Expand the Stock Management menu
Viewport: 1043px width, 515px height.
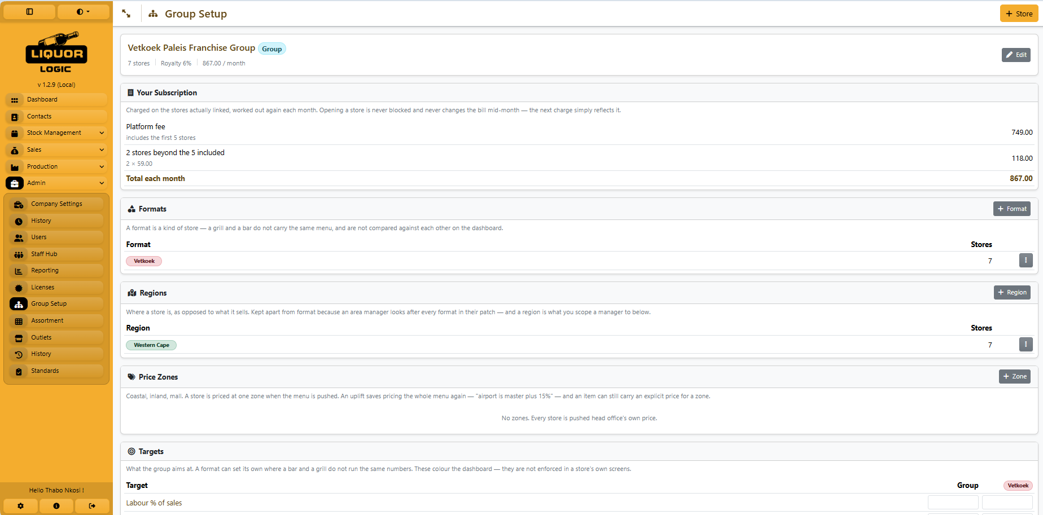coord(56,133)
